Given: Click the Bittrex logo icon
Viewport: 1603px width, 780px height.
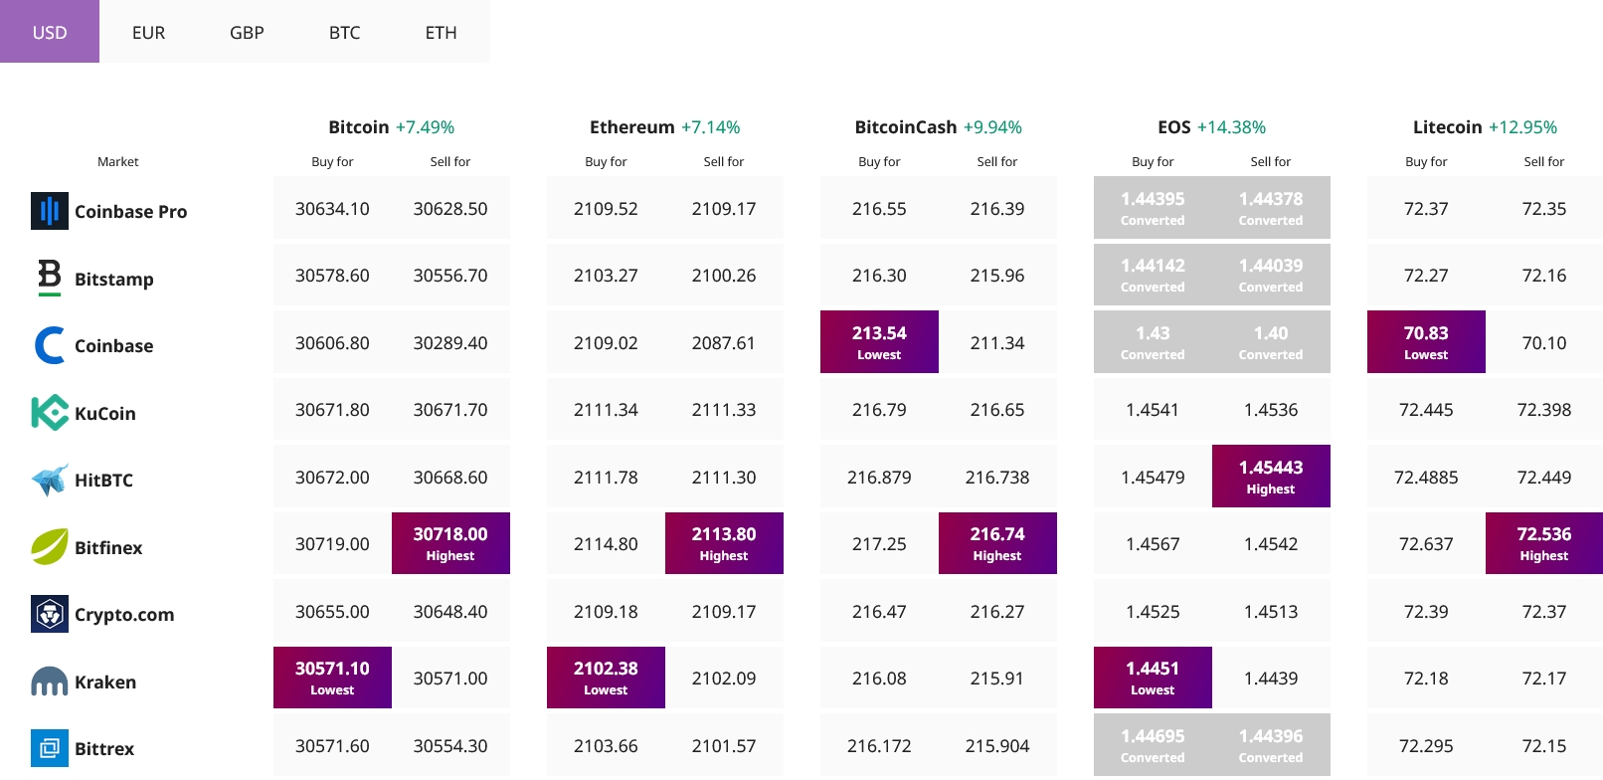Looking at the screenshot, I should 50,748.
